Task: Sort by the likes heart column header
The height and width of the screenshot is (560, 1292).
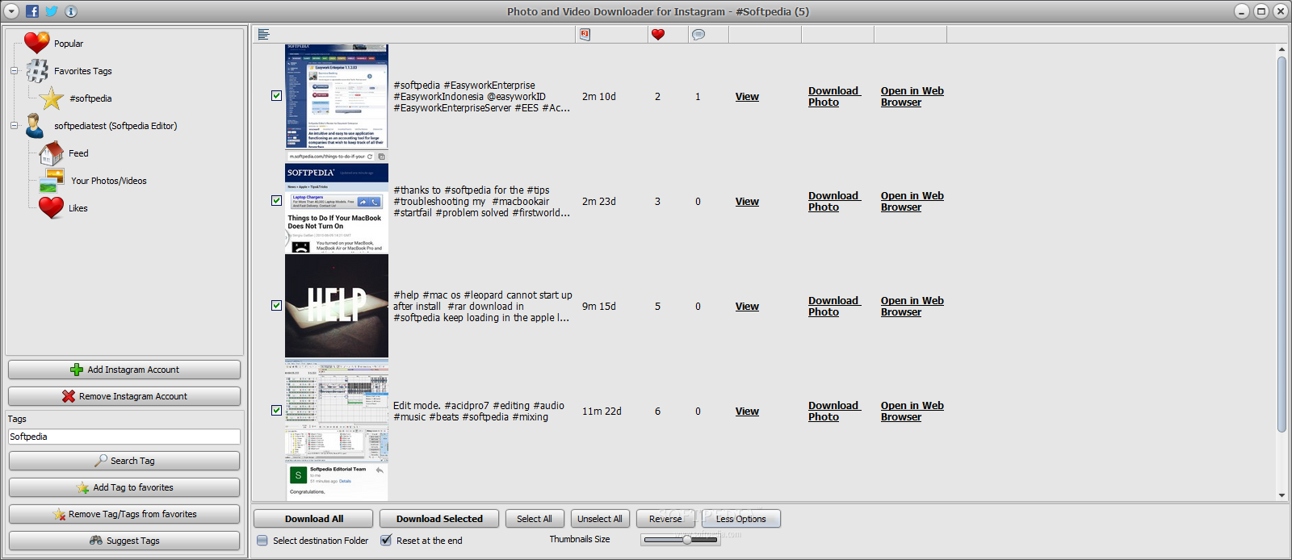Action: point(658,35)
